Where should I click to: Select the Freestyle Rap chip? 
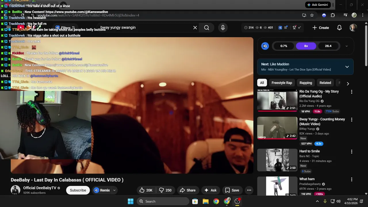[282, 83]
